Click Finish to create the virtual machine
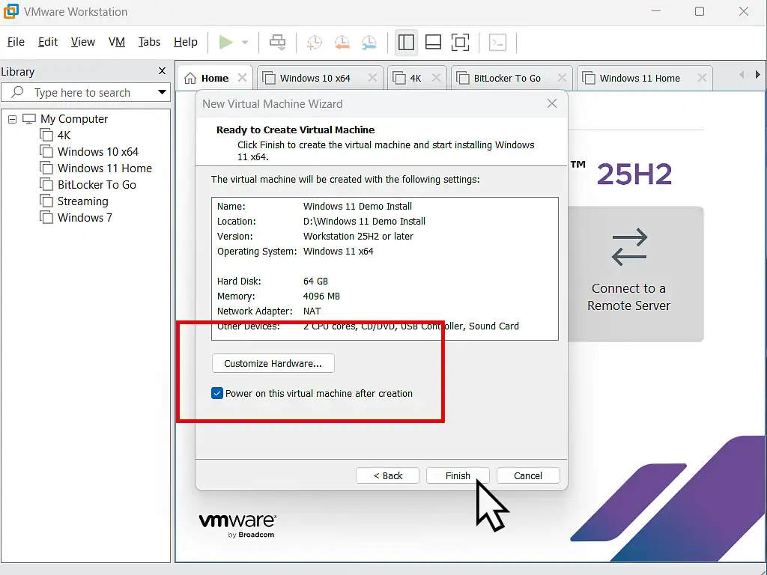This screenshot has width=767, height=575. click(x=458, y=475)
